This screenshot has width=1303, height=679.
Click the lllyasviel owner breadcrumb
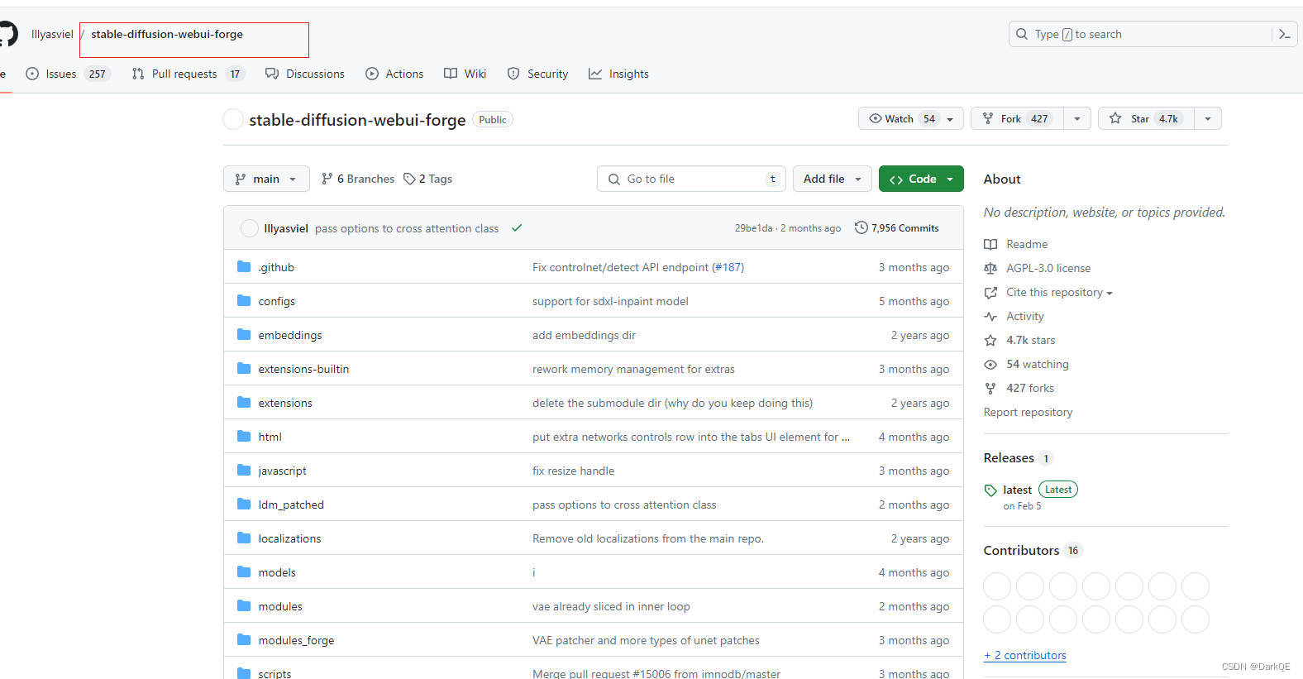pos(52,34)
